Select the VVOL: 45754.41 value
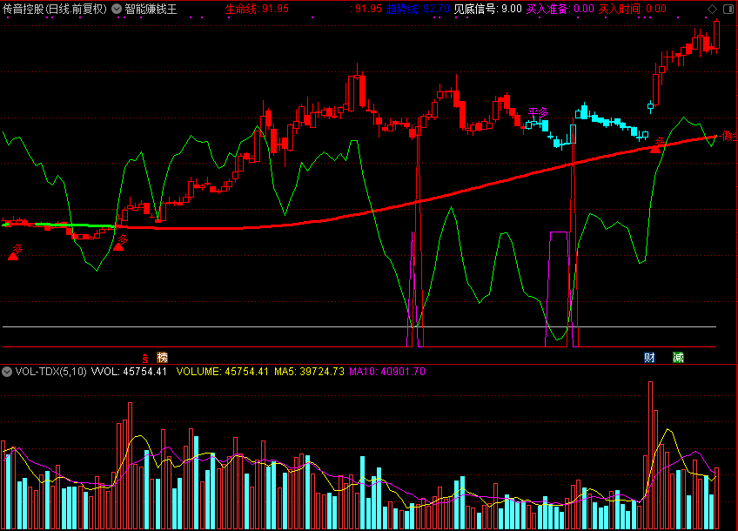This screenshot has height=531, width=738. [x=129, y=372]
